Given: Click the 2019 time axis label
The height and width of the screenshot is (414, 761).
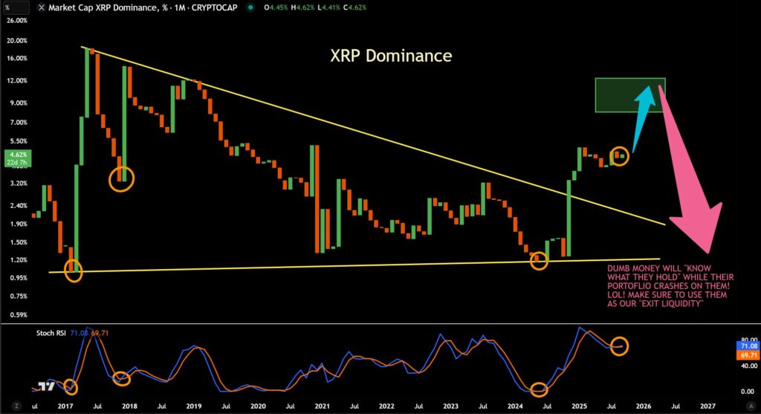Looking at the screenshot, I should coord(194,407).
